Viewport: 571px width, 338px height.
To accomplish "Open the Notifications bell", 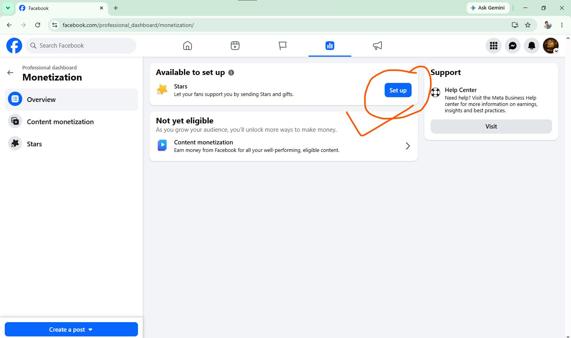I will [x=532, y=46].
